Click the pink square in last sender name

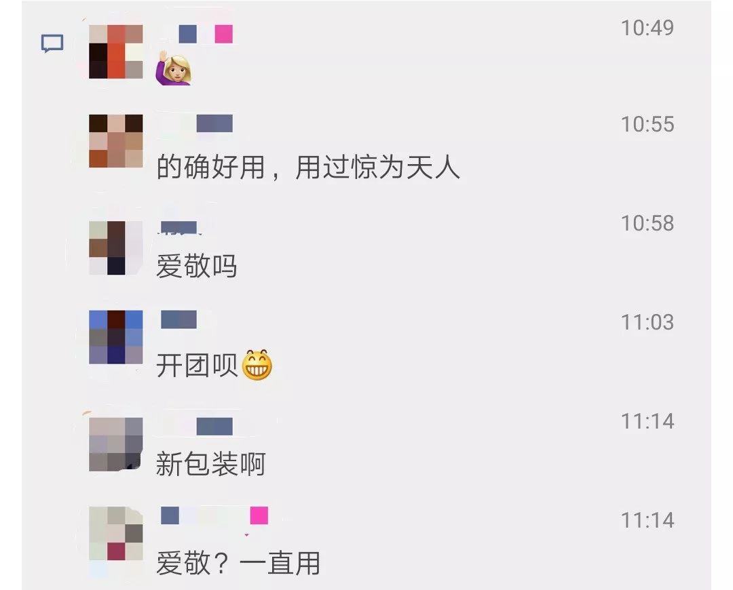click(259, 515)
